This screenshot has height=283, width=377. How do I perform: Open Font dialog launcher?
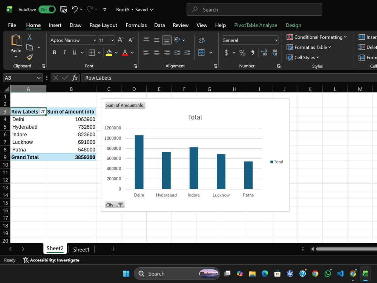135,66
